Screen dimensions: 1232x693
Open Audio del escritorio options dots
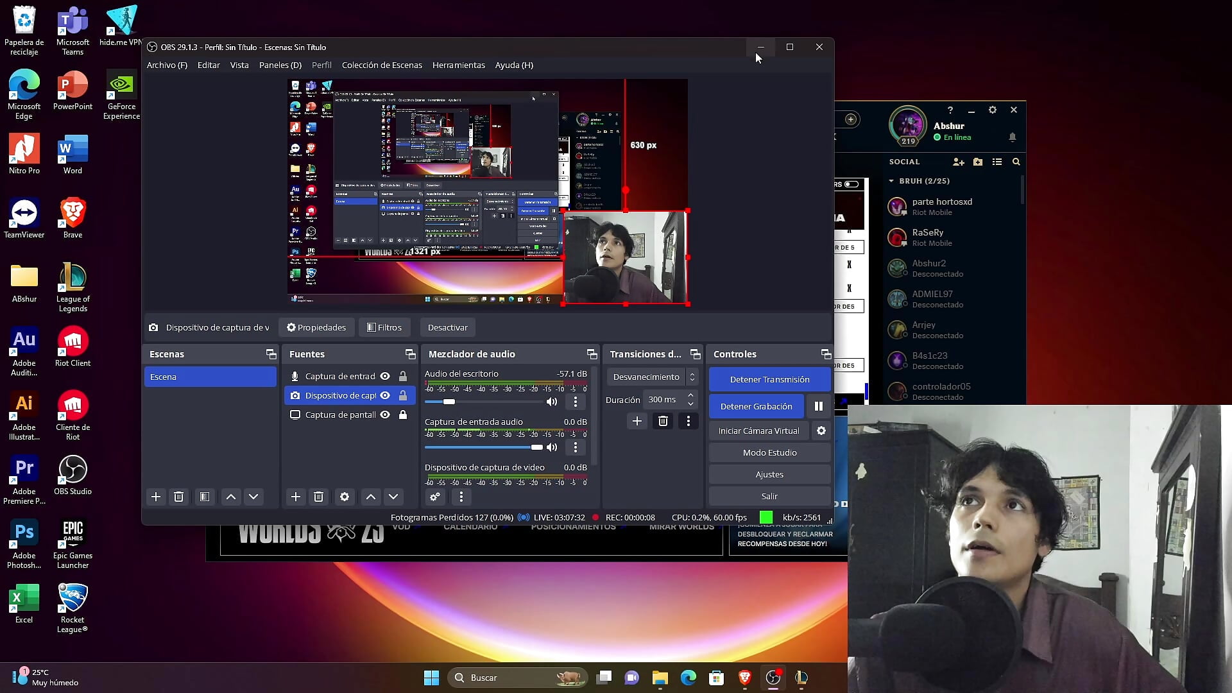(x=575, y=402)
